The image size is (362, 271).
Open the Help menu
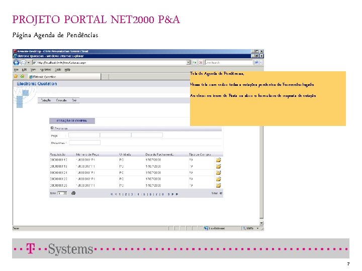pos(67,70)
